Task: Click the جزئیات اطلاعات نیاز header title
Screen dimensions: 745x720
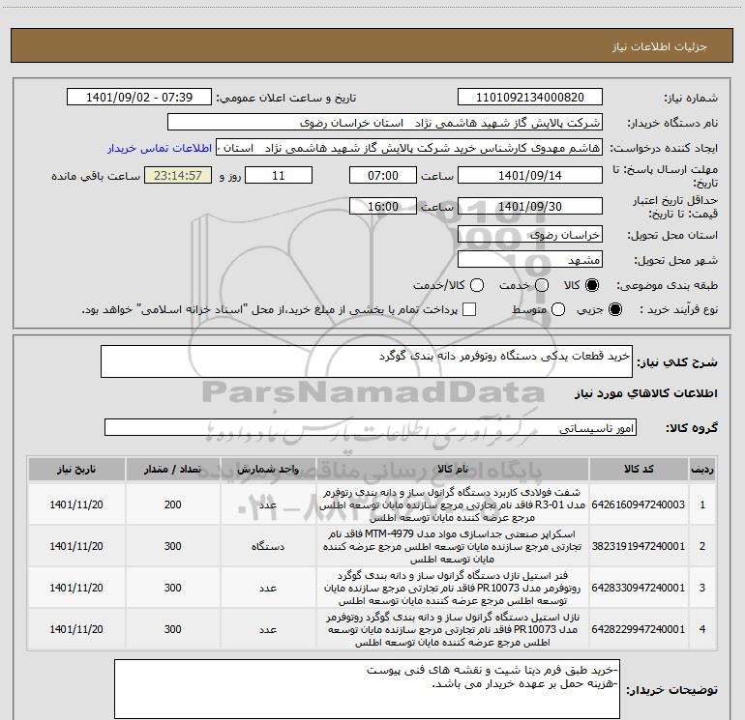Action: coord(659,46)
